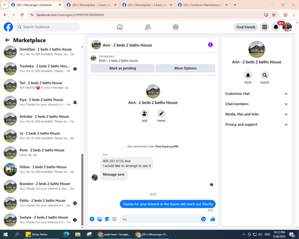Switch to Facebook Marketplace browser tab

pyautogui.click(x=203, y=5)
